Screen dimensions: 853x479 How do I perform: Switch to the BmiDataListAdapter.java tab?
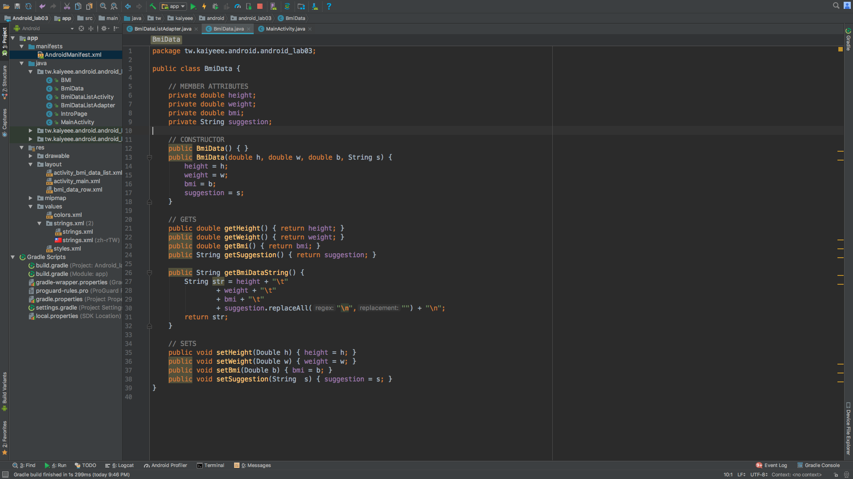tap(163, 29)
